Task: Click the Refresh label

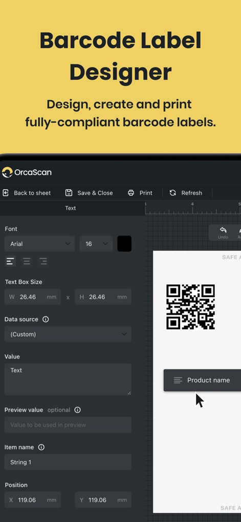Action: point(192,193)
